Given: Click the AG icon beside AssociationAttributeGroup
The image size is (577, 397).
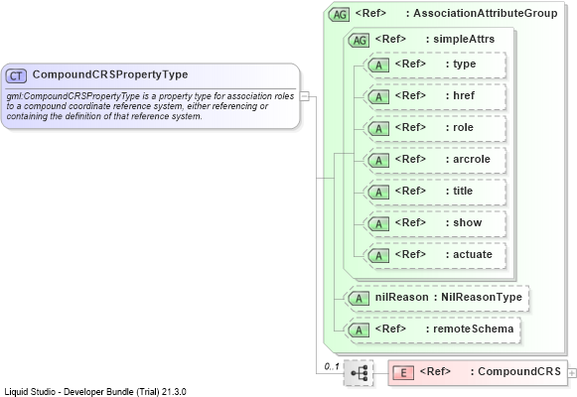Looking at the screenshot, I should point(339,15).
